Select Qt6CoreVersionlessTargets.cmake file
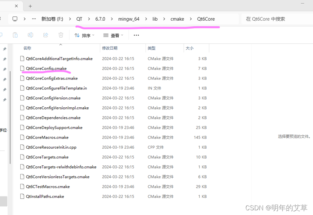 tap(58, 177)
